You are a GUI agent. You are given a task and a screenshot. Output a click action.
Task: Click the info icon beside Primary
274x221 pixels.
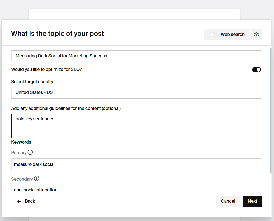pyautogui.click(x=30, y=152)
